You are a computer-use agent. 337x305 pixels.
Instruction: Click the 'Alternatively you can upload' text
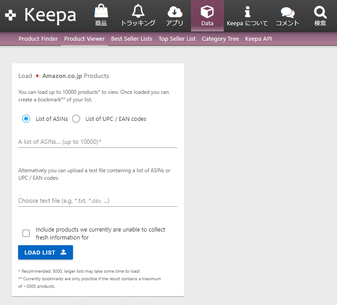tap(94, 174)
